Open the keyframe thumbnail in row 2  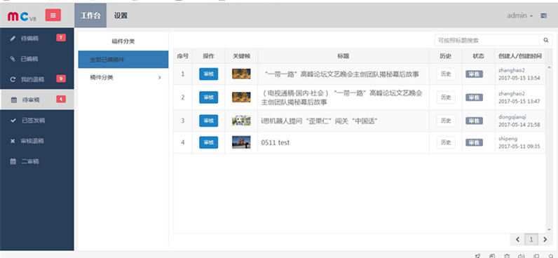[241, 97]
